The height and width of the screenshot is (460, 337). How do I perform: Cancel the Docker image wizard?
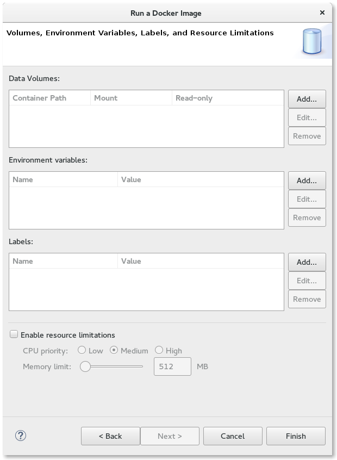point(233,436)
